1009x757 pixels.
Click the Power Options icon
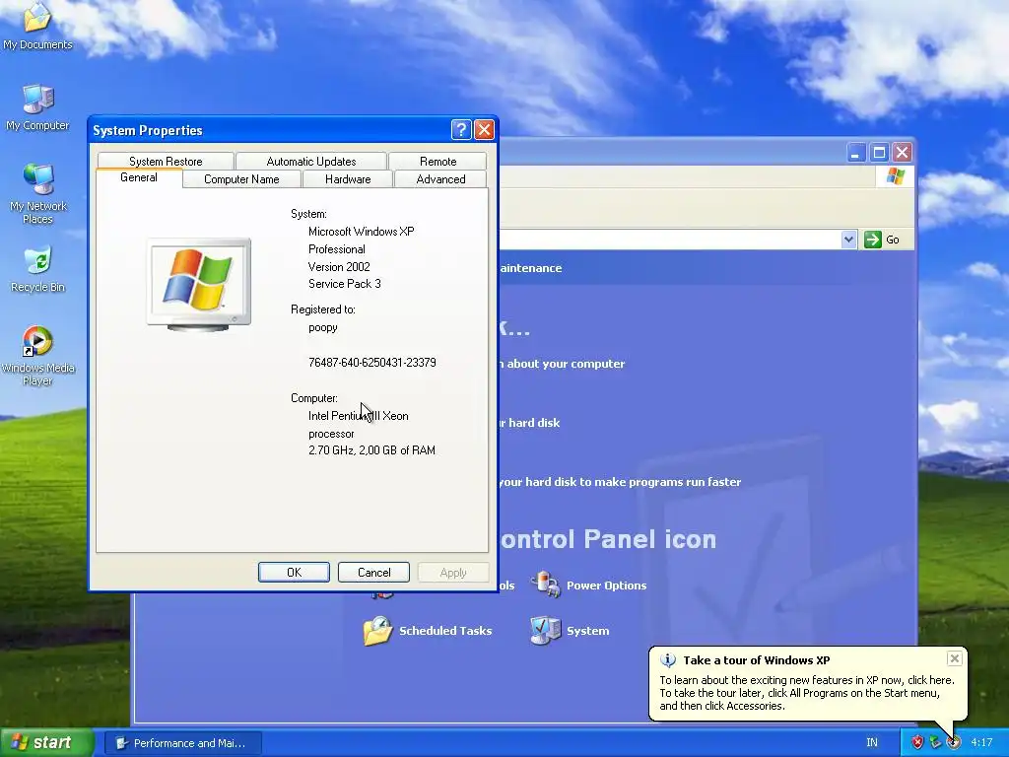click(545, 585)
